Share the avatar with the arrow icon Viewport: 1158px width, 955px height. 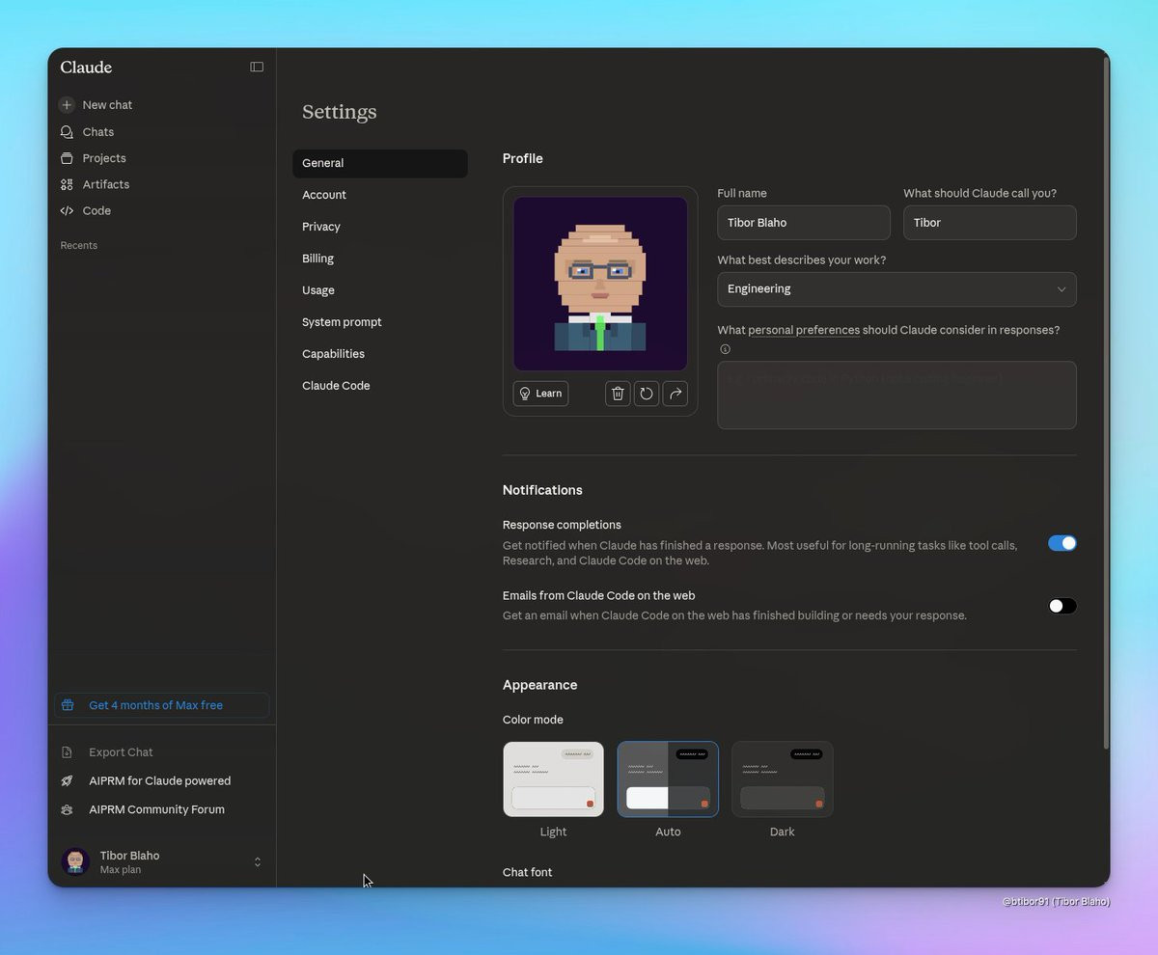tap(675, 394)
